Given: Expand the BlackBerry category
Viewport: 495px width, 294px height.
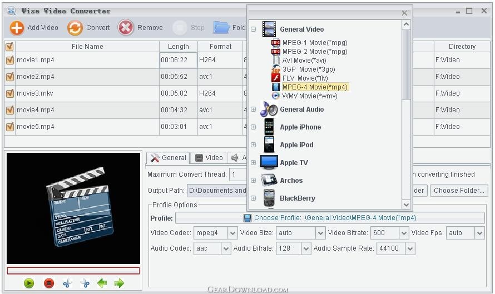Looking at the screenshot, I should click(x=253, y=198).
